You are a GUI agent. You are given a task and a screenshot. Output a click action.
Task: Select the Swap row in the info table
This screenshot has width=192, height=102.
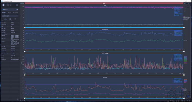[10, 56]
